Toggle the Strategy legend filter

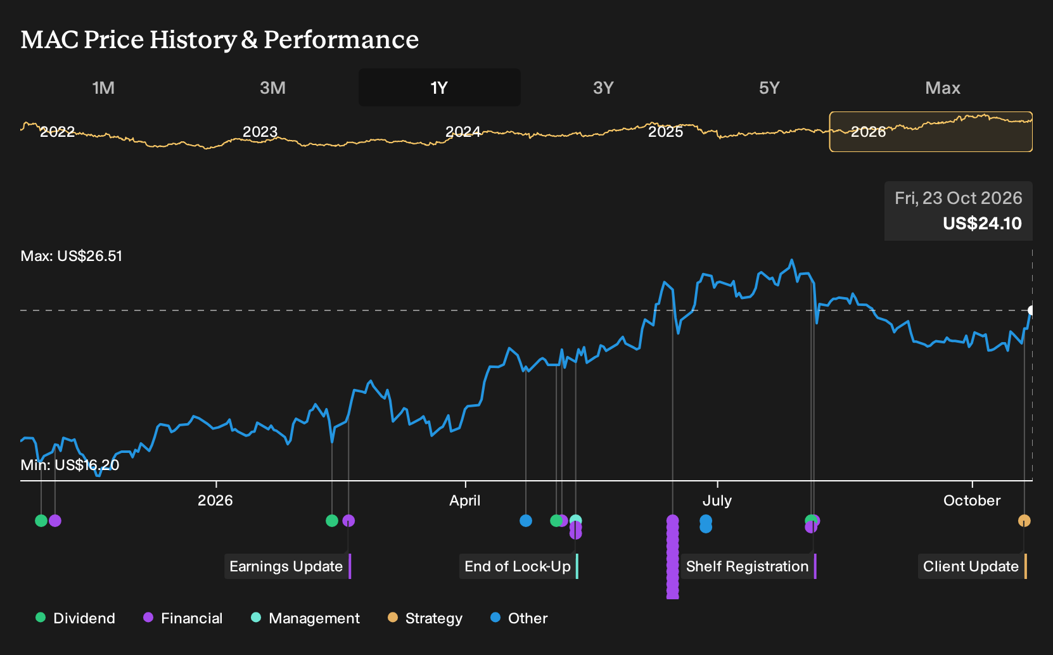click(x=425, y=618)
